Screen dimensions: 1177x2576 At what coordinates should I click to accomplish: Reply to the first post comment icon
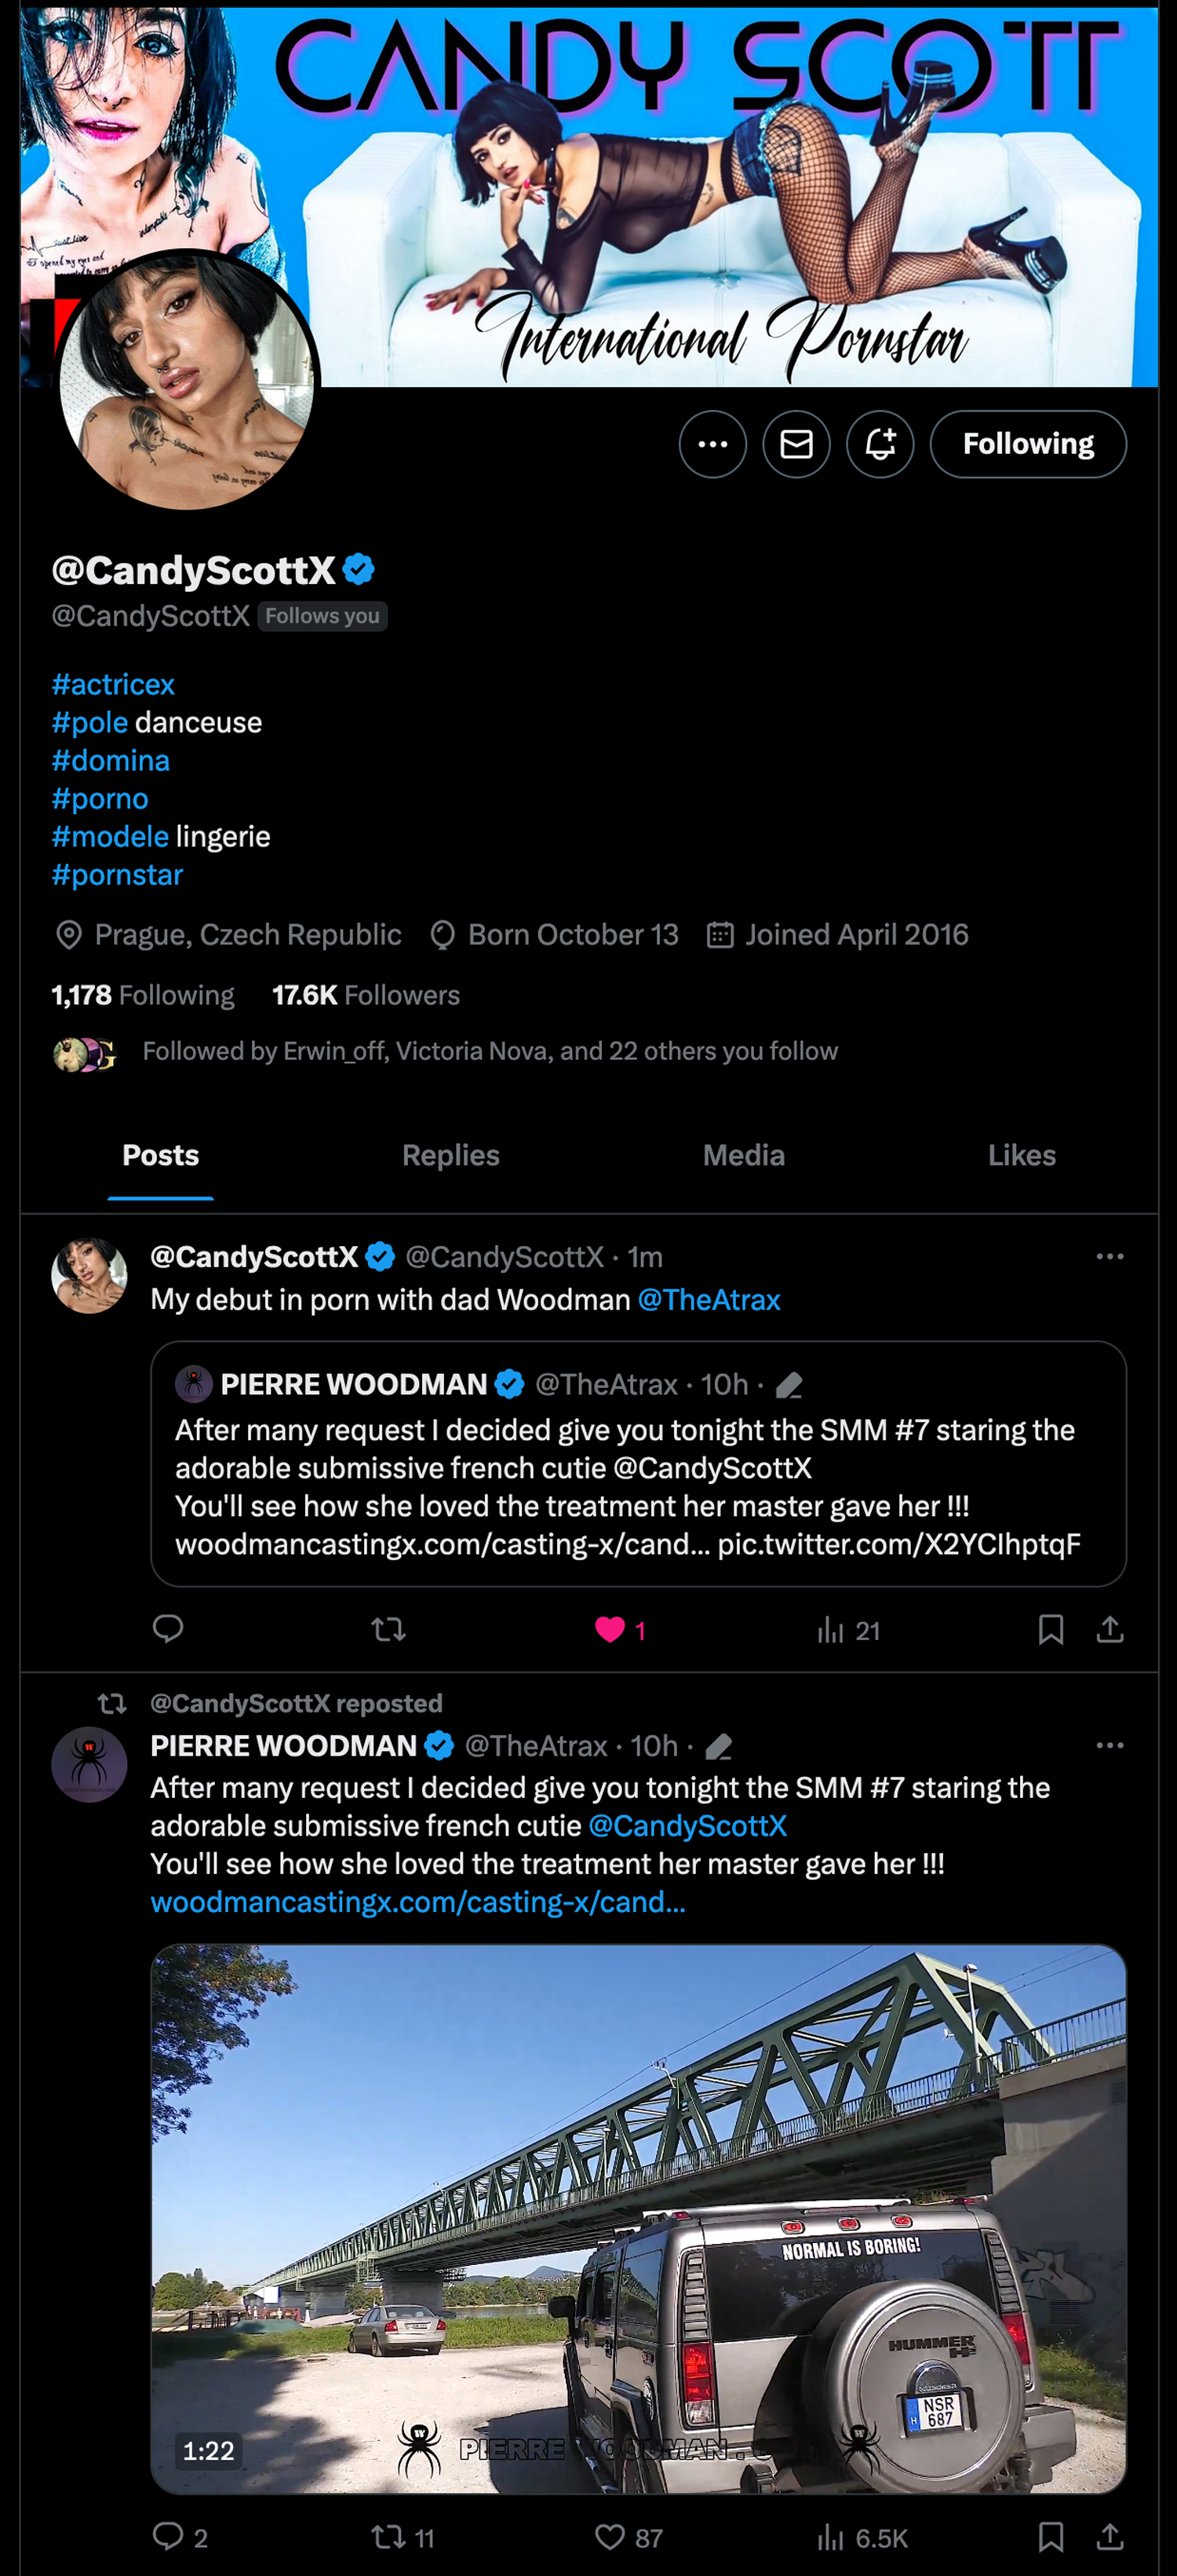[x=168, y=1629]
